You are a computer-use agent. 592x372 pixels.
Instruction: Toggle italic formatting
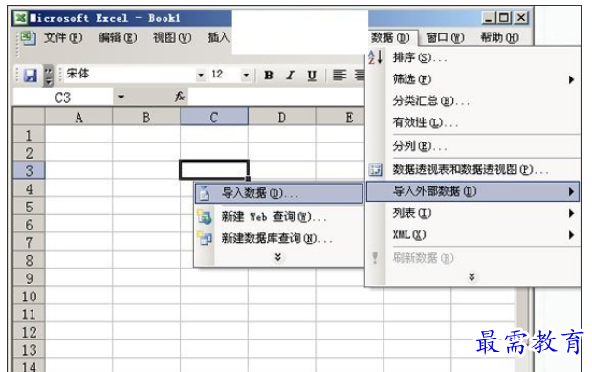click(x=290, y=76)
